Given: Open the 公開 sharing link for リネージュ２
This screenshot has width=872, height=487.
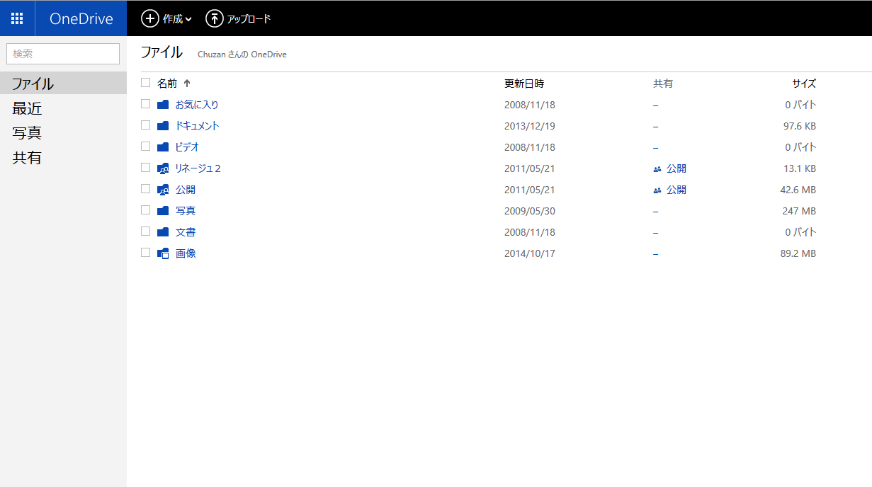Looking at the screenshot, I should point(675,168).
